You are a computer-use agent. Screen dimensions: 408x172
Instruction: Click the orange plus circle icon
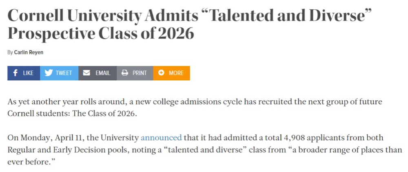click(x=161, y=73)
